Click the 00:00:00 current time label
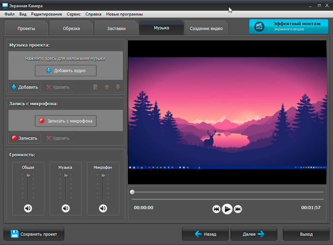Screen dimensions: 333x245 (x=144, y=207)
